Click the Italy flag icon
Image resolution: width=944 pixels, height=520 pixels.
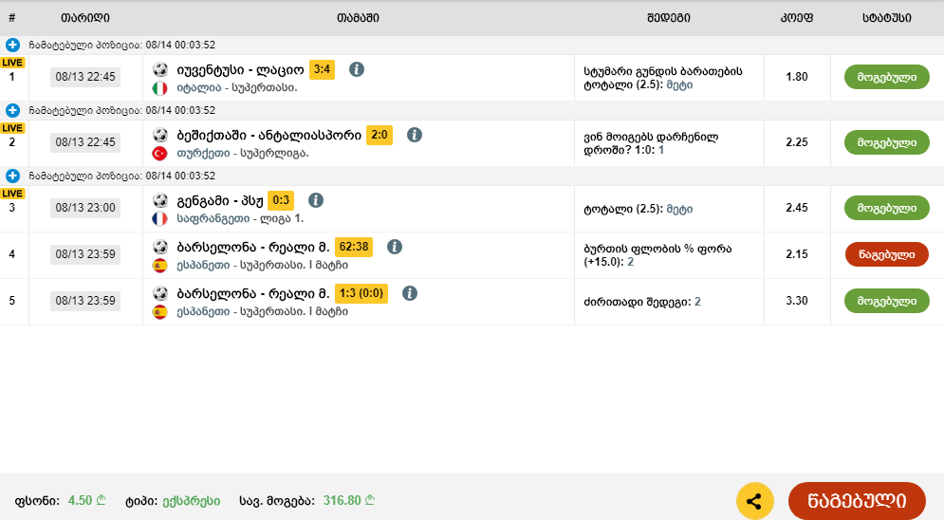[x=159, y=88]
